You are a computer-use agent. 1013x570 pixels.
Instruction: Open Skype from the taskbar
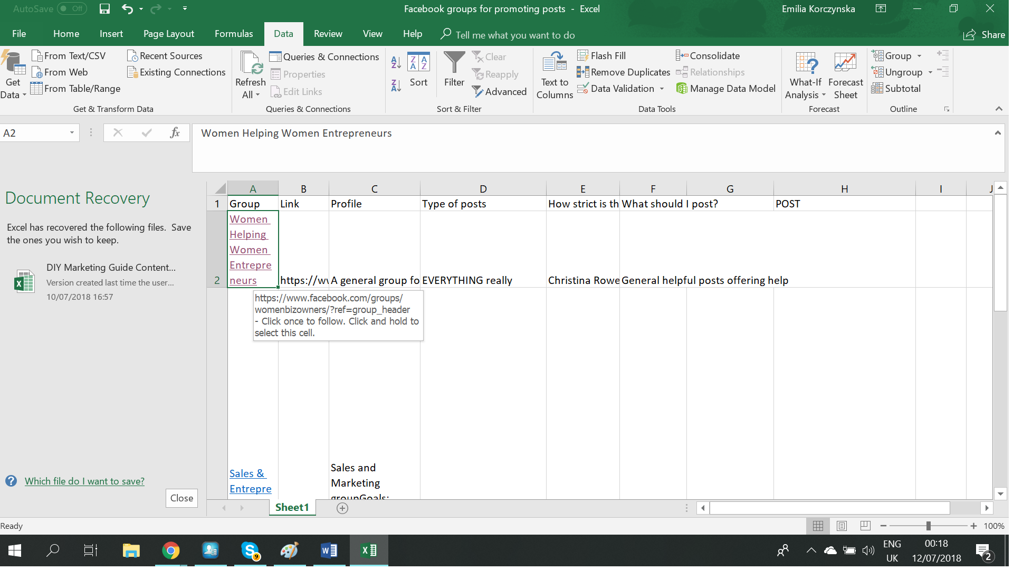pyautogui.click(x=250, y=551)
